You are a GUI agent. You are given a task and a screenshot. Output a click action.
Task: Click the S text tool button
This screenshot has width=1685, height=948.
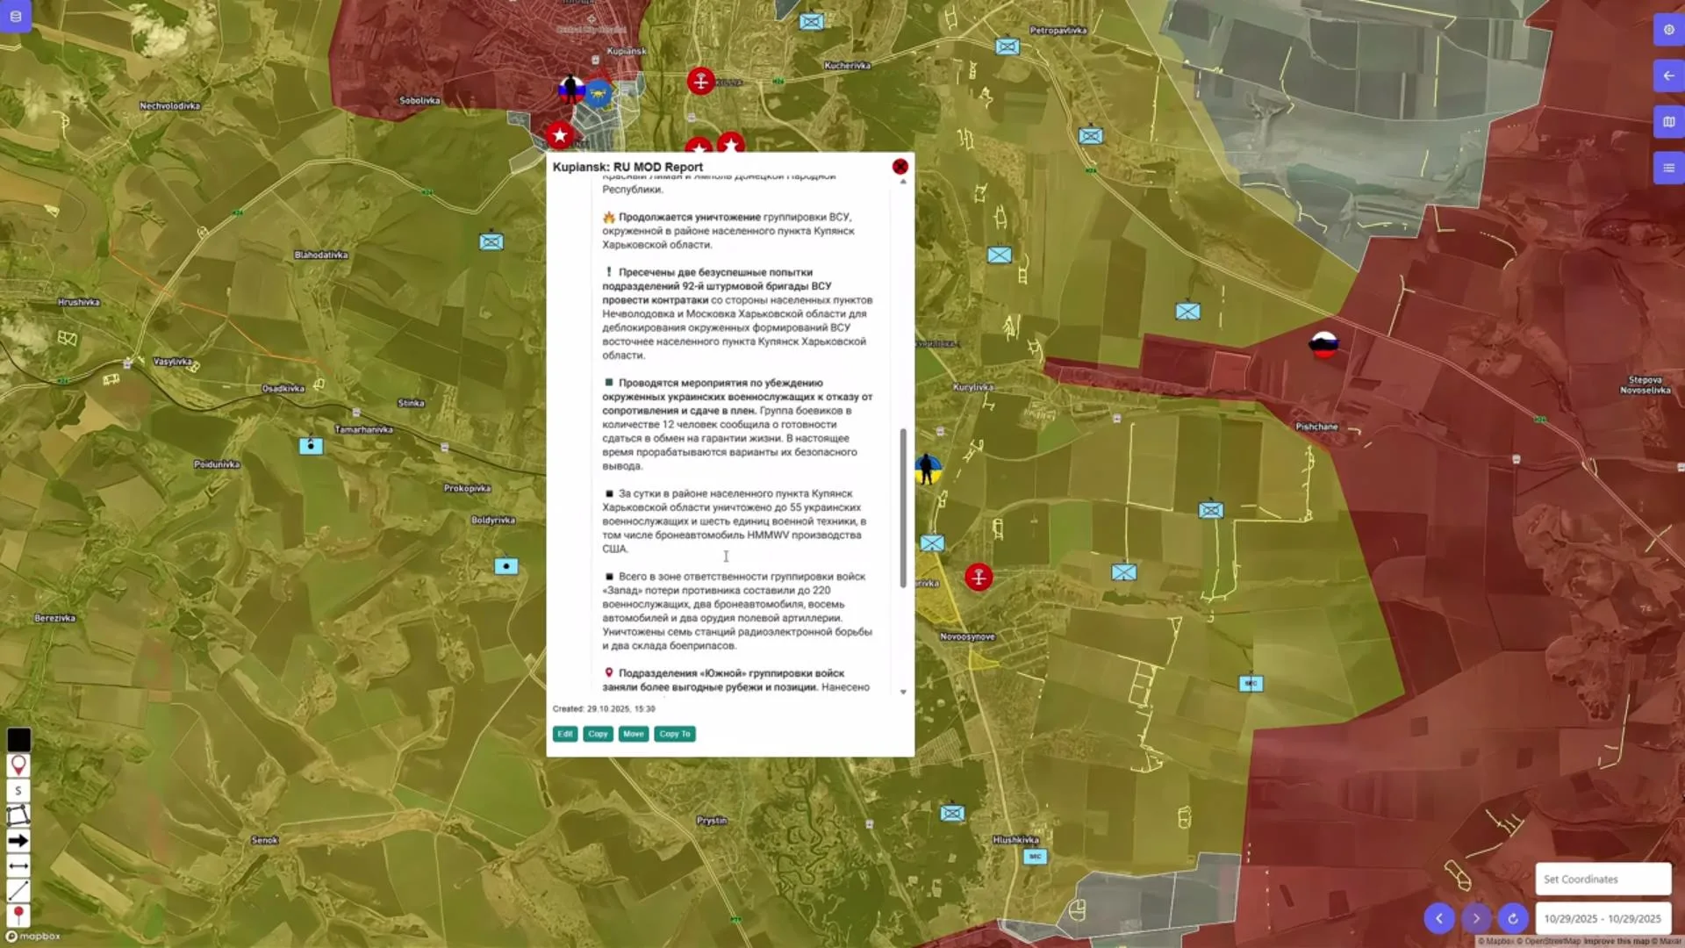pyautogui.click(x=18, y=791)
